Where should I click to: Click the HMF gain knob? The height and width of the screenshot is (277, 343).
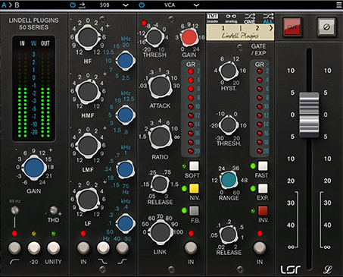coord(88,92)
